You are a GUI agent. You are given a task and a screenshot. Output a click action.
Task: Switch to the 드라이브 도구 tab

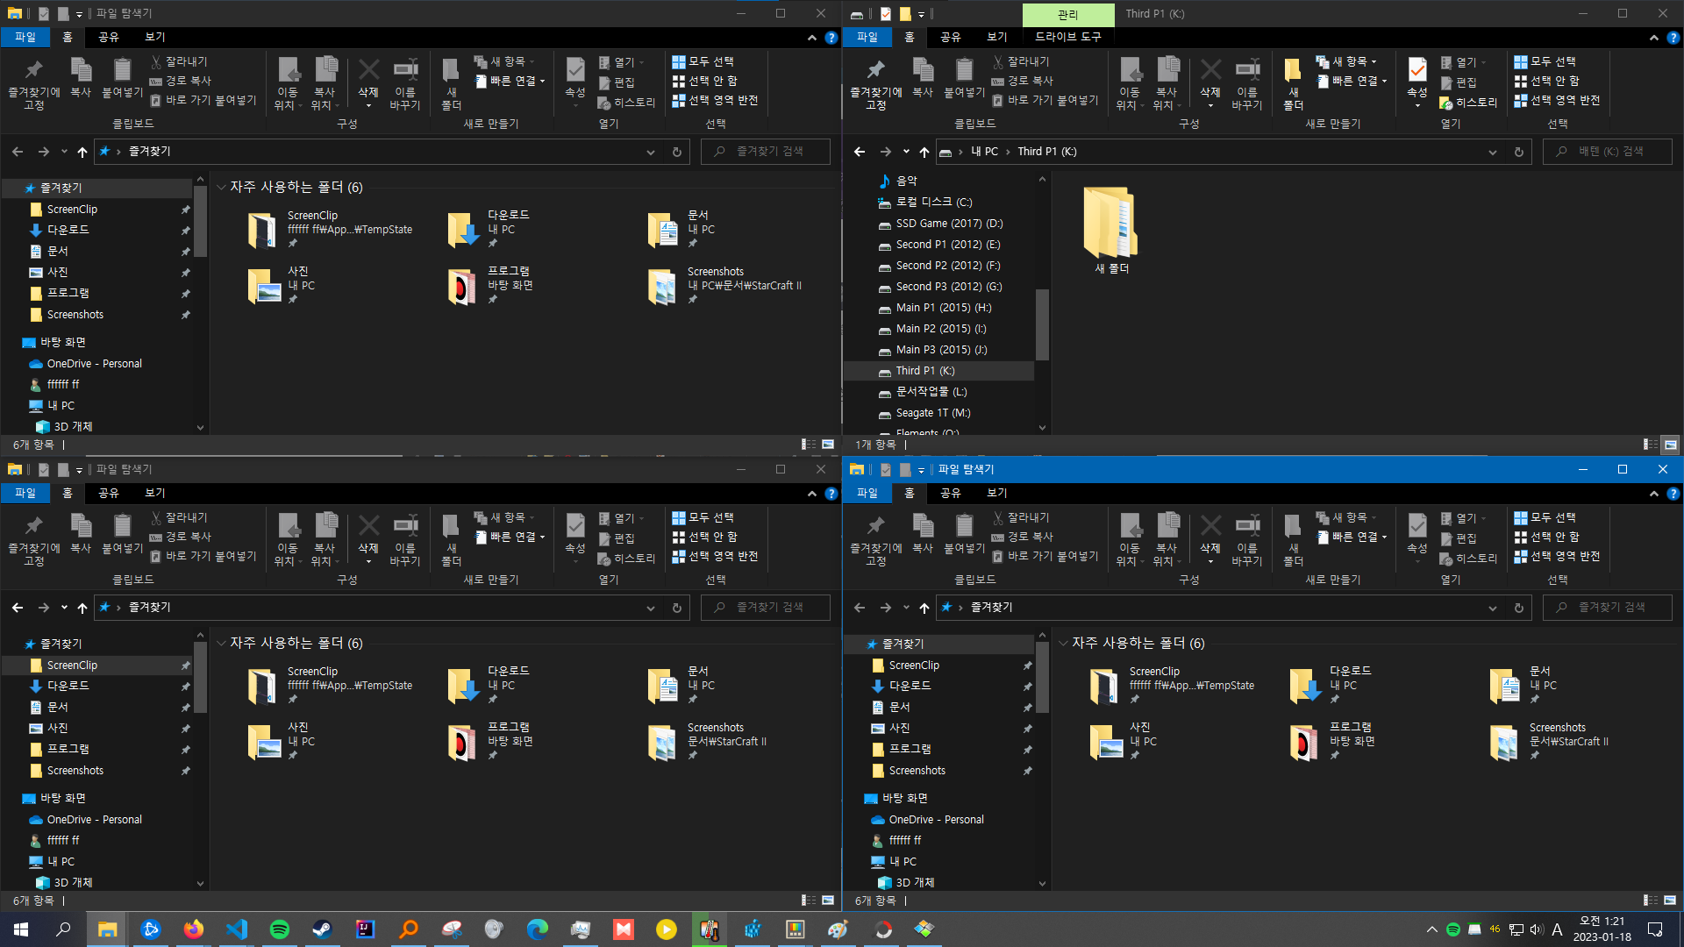pos(1067,37)
